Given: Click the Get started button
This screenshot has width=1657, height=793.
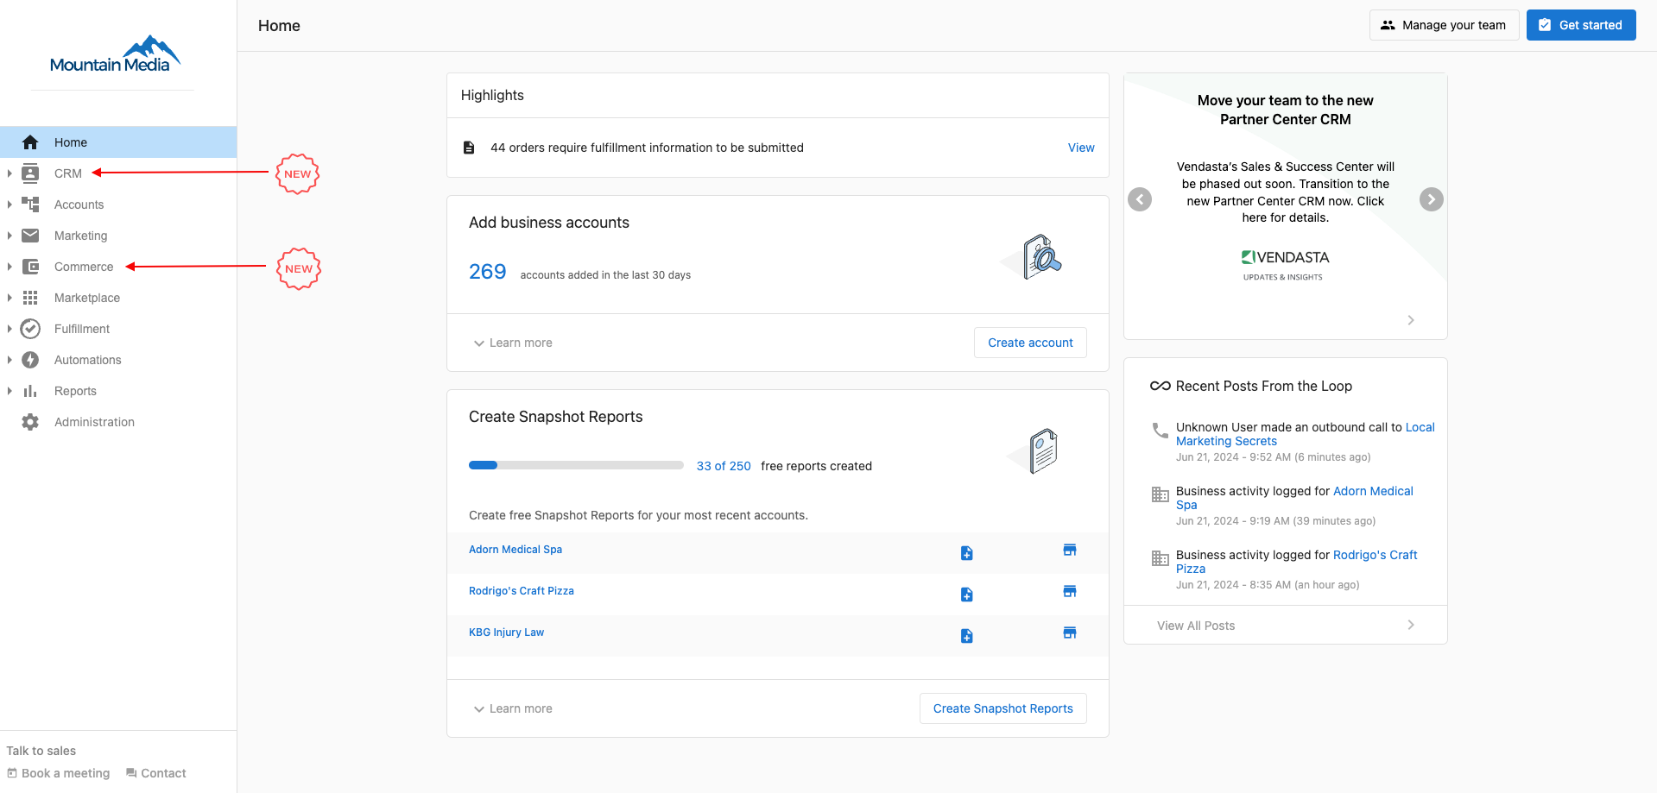Looking at the screenshot, I should (1580, 25).
